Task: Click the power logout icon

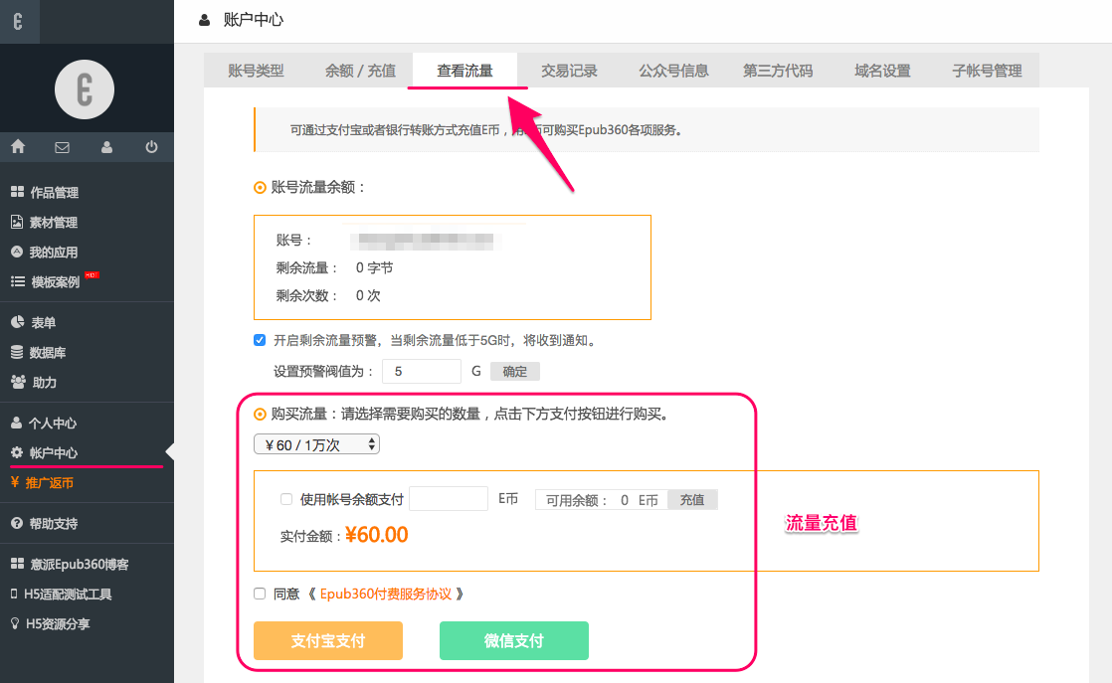Action: pyautogui.click(x=151, y=147)
